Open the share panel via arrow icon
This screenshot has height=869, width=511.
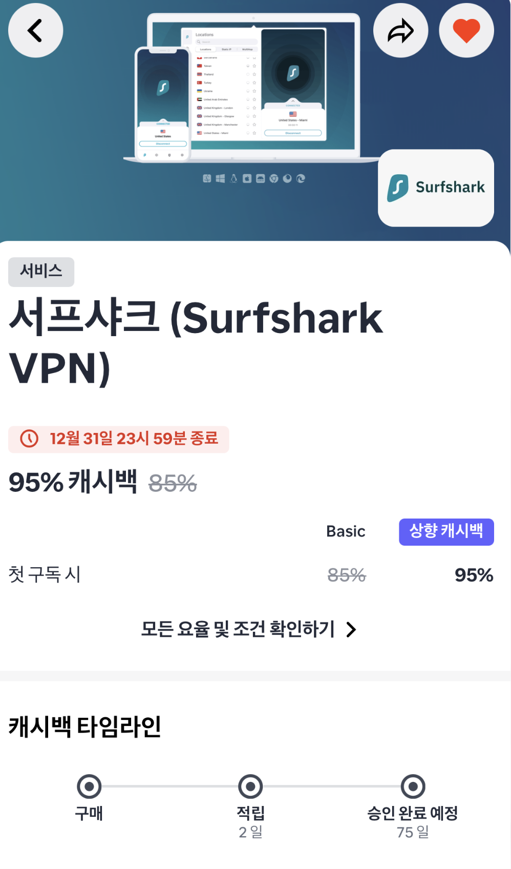401,30
